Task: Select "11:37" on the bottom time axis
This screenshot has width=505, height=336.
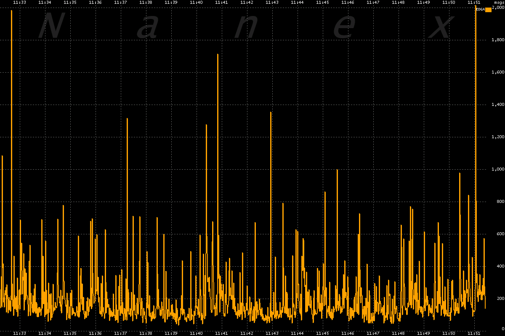Action: click(121, 333)
